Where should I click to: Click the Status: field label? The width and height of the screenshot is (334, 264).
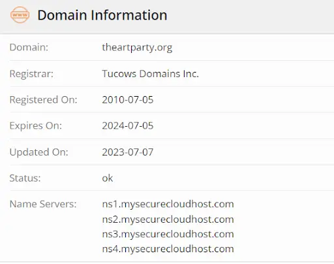[25, 178]
